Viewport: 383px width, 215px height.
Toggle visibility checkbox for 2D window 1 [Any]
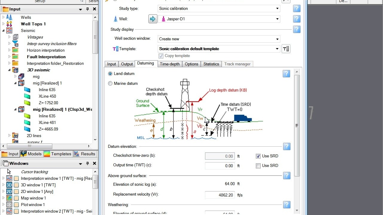pyautogui.click(x=16, y=191)
